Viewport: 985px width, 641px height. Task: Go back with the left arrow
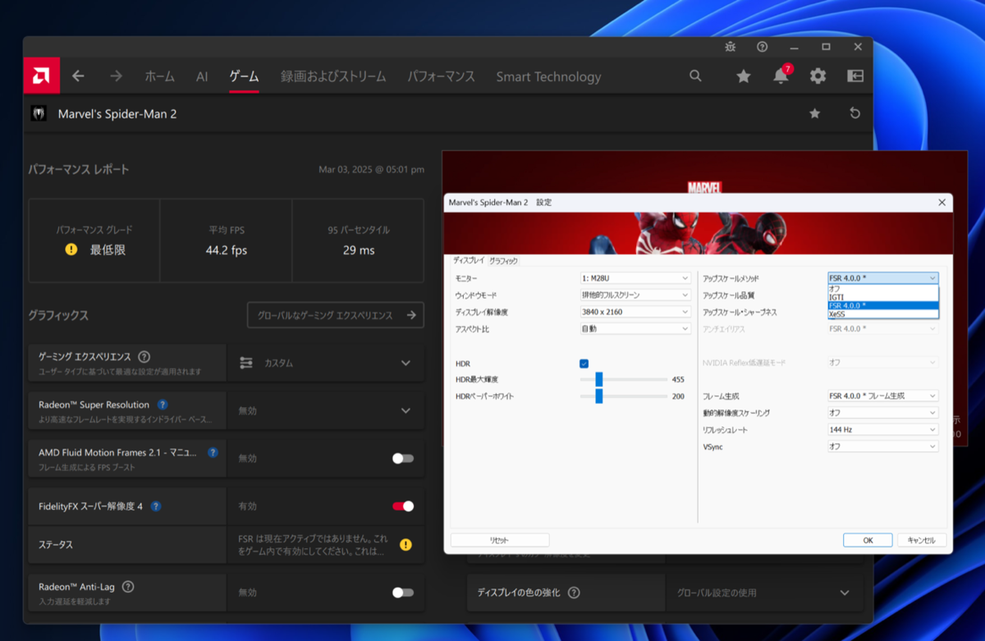coord(78,76)
